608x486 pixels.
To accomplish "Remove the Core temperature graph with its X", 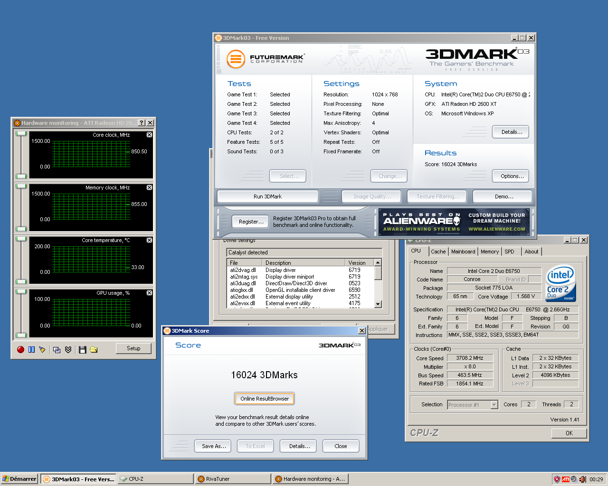I will (x=149, y=240).
